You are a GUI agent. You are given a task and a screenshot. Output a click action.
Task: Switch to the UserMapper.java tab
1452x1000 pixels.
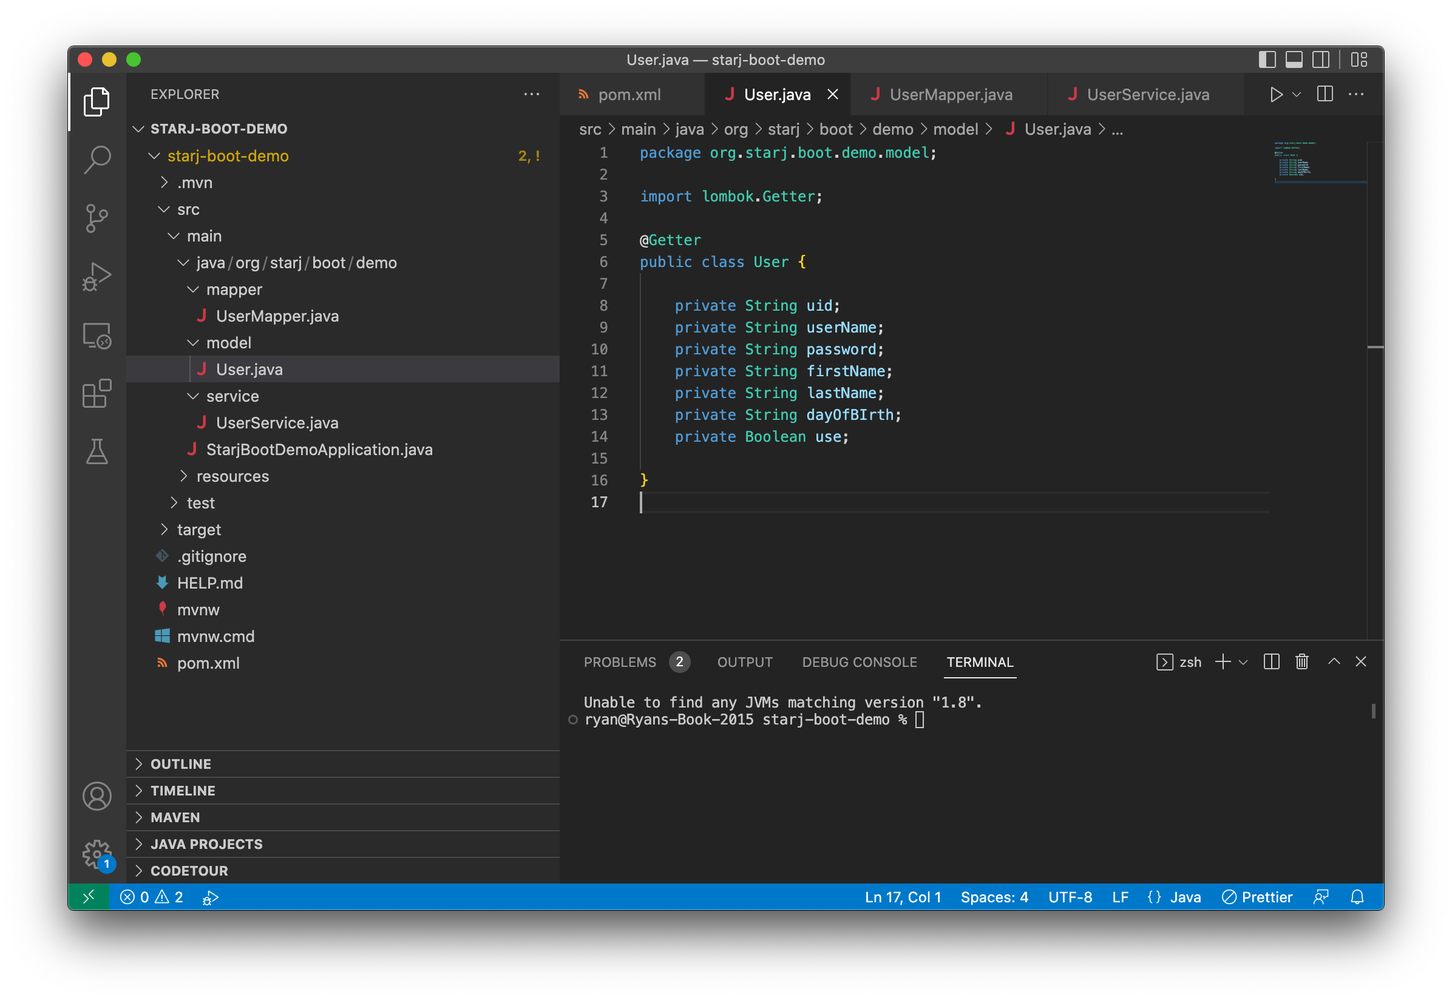[x=950, y=95]
